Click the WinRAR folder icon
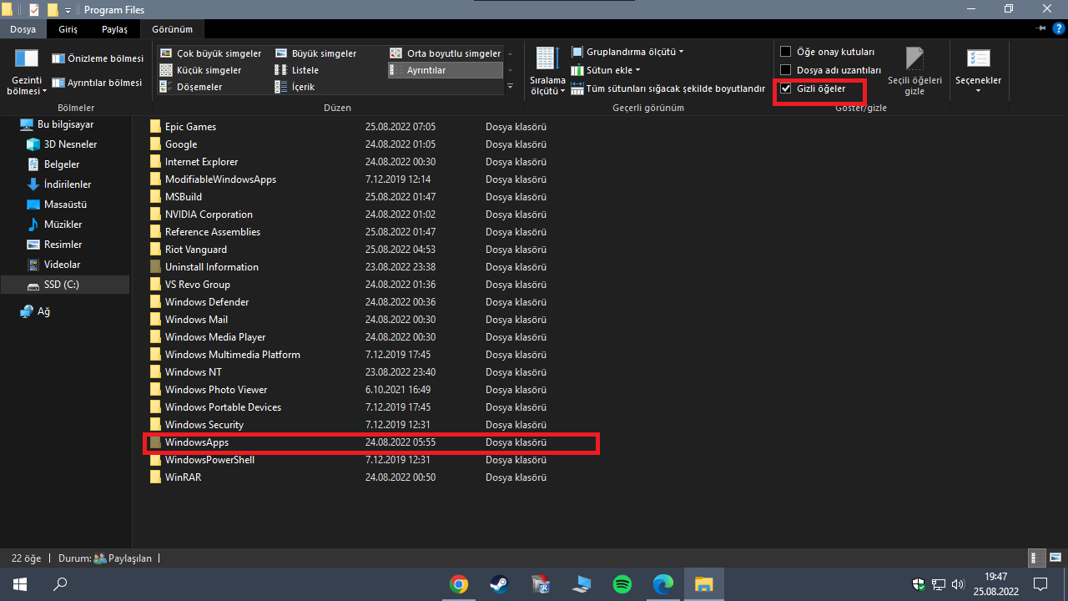This screenshot has height=601, width=1068. (x=154, y=477)
